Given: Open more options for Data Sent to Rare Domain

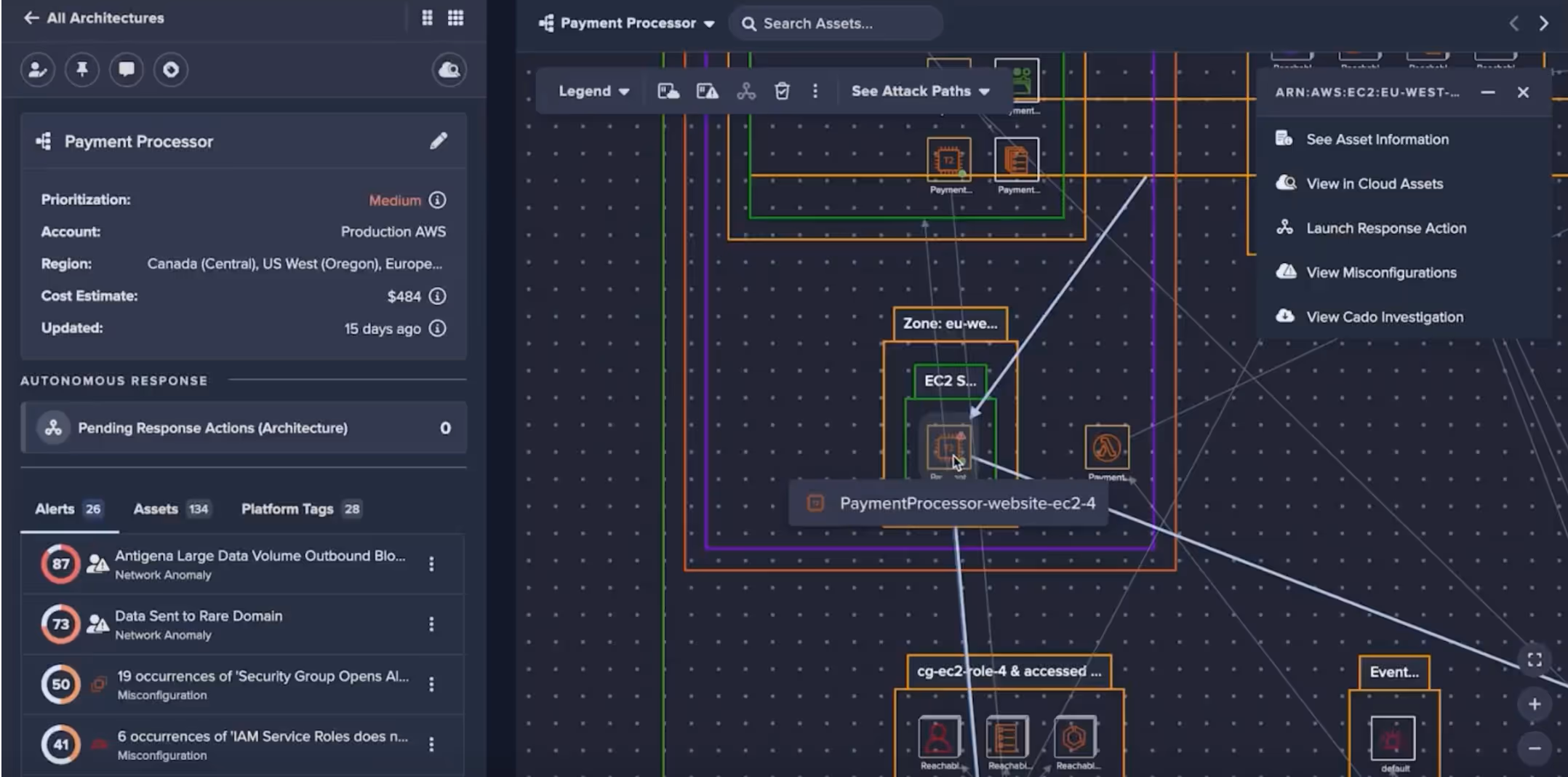Looking at the screenshot, I should (431, 624).
